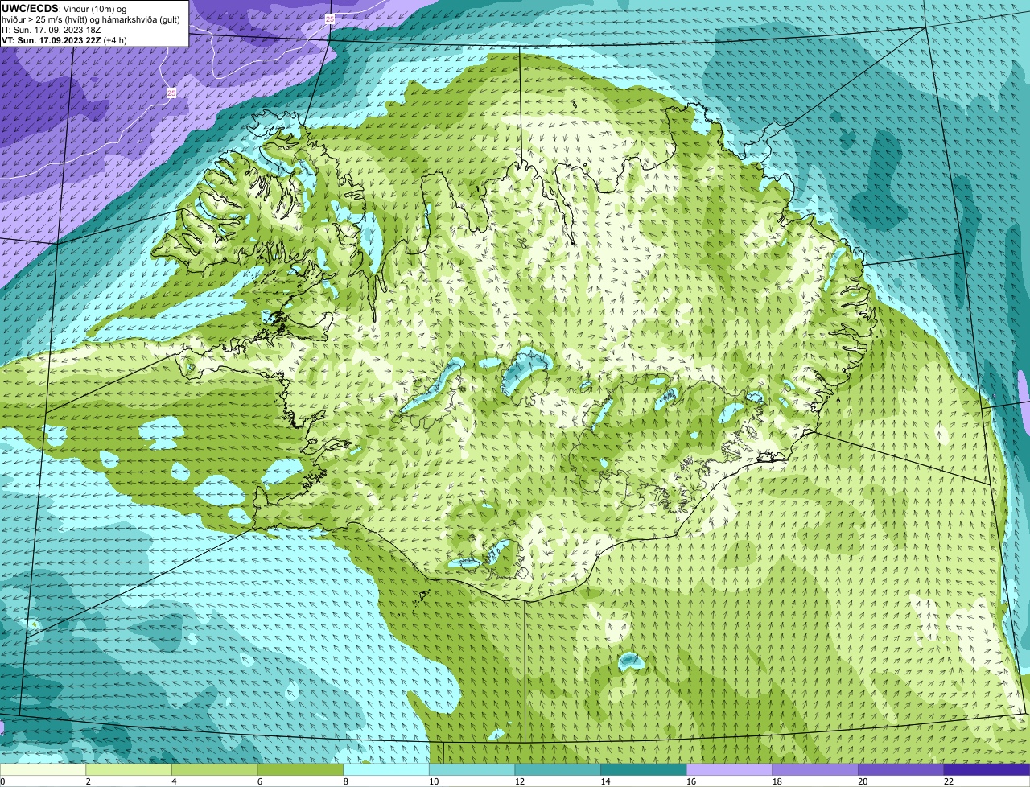The width and height of the screenshot is (1030, 787).
Task: Click the legend scale label 4
Action: point(174,781)
